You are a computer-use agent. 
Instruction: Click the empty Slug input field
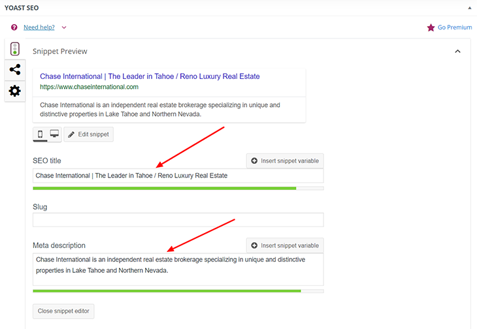(x=178, y=220)
